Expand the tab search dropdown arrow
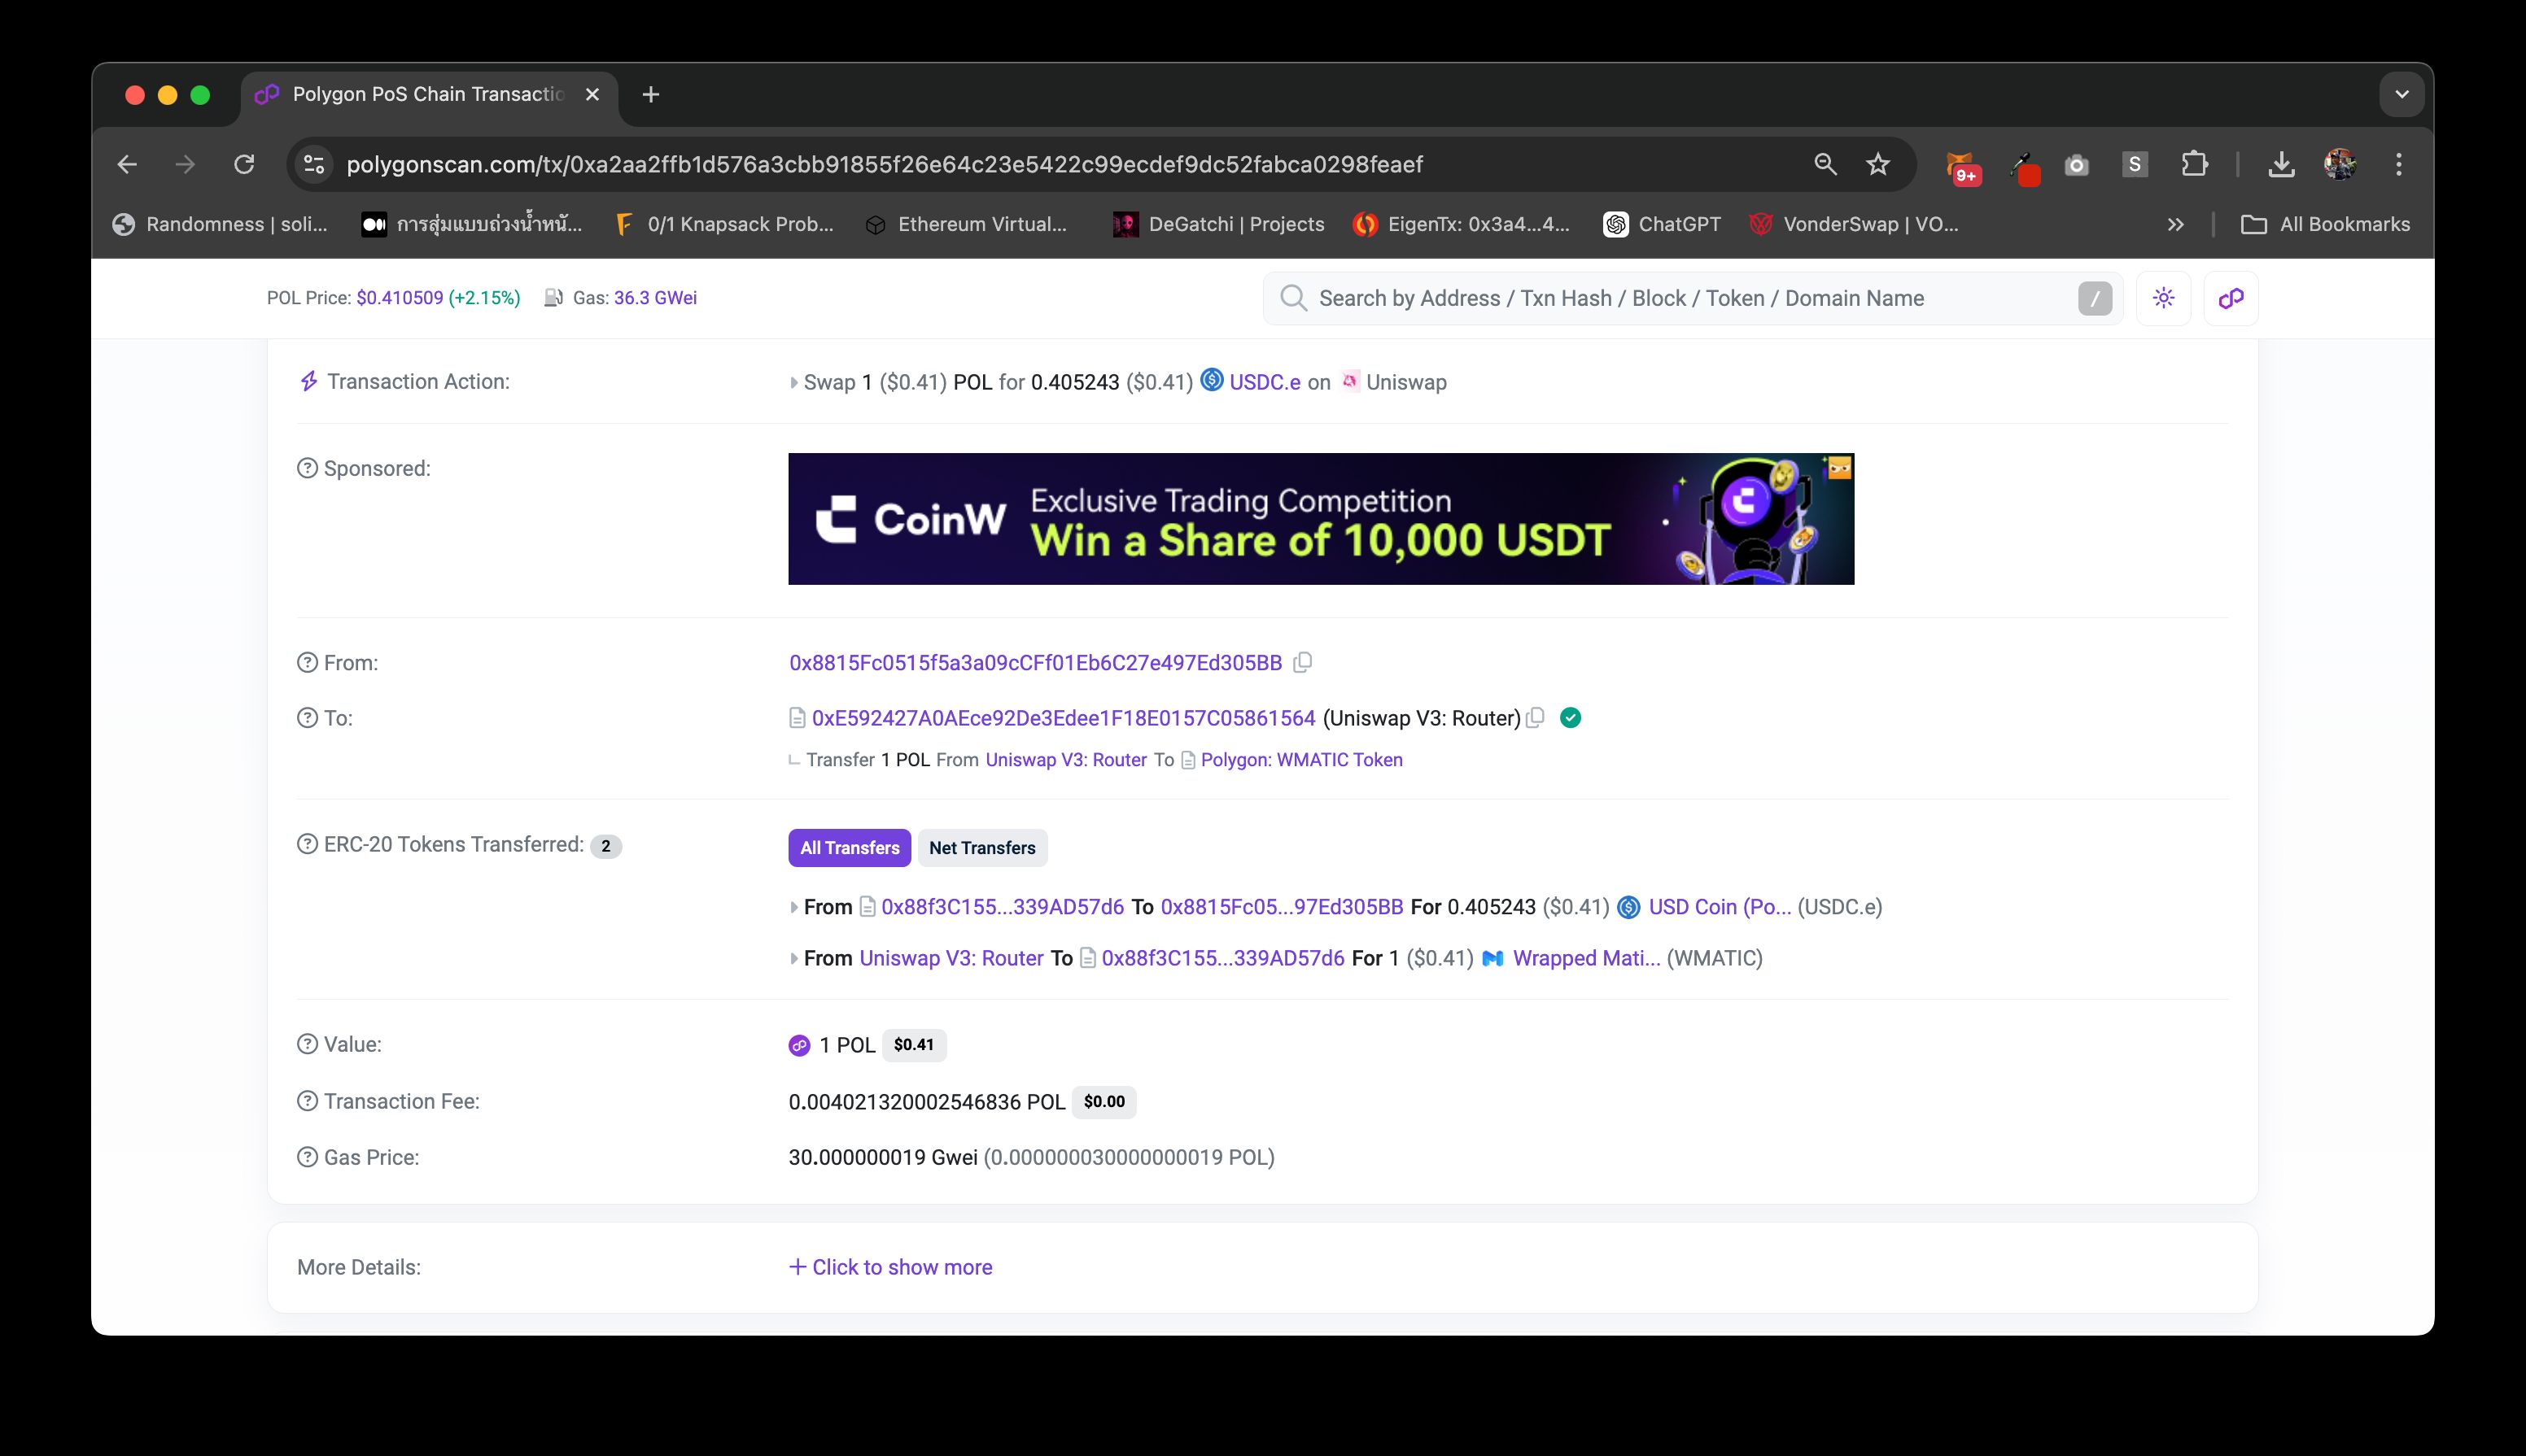Viewport: 2526px width, 1456px height. 2401,94
